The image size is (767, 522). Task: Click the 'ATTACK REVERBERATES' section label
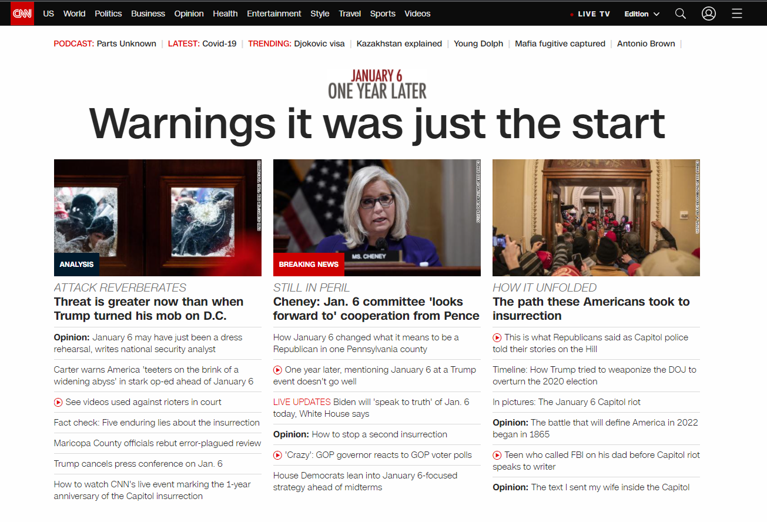click(x=120, y=287)
